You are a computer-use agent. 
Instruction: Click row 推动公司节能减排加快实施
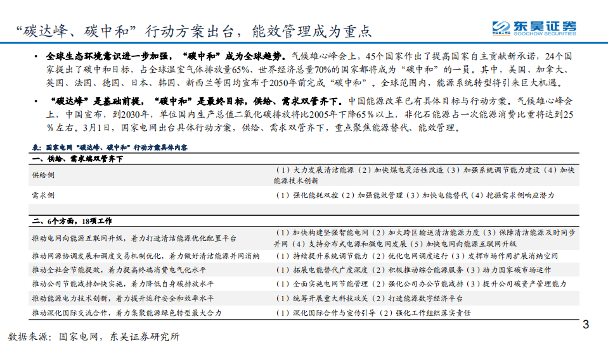pos(304,284)
